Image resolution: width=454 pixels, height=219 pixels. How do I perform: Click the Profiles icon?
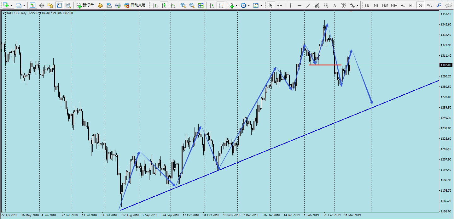(19, 5)
